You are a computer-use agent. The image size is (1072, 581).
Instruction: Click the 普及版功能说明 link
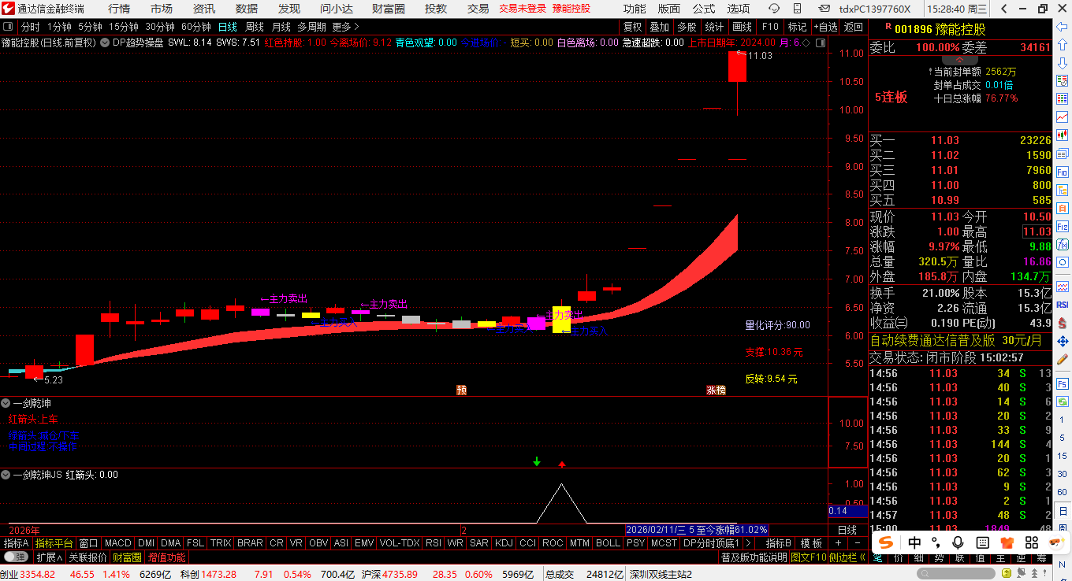tap(754, 557)
